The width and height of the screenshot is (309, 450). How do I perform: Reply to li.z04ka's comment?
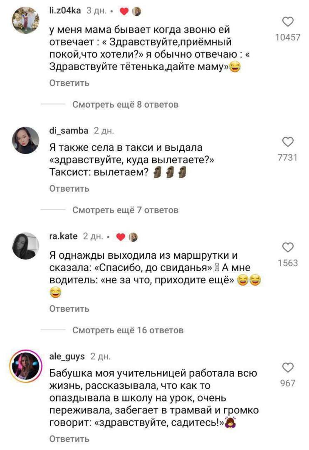pos(69,83)
